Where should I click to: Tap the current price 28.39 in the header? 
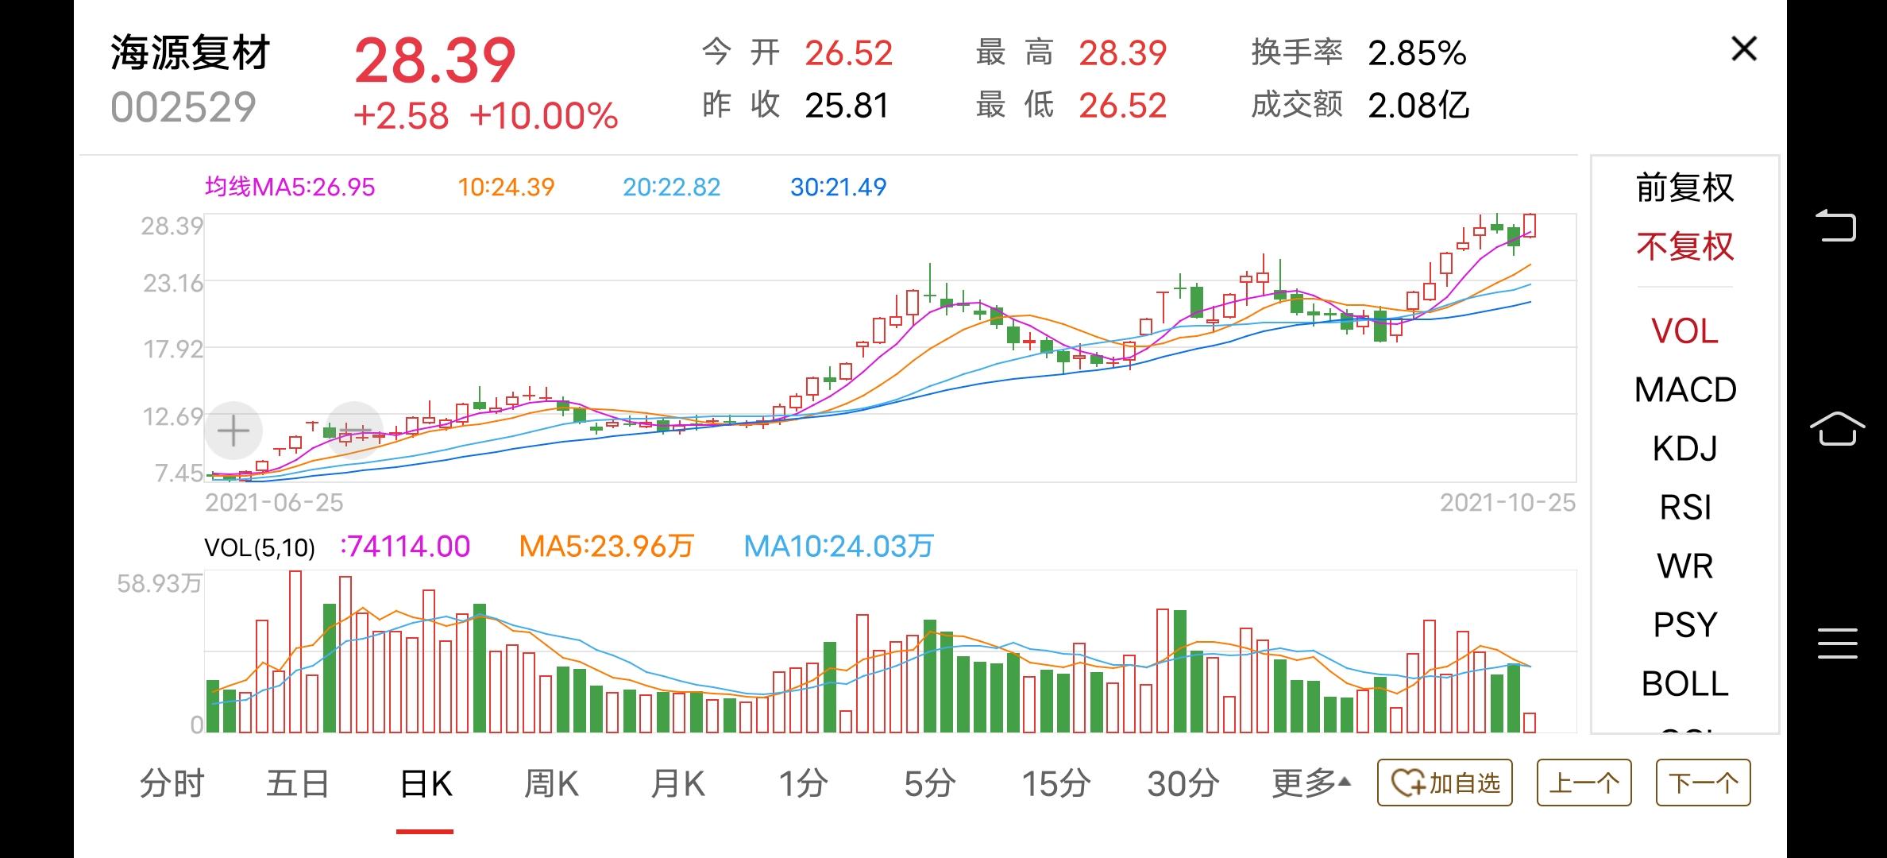pyautogui.click(x=435, y=61)
